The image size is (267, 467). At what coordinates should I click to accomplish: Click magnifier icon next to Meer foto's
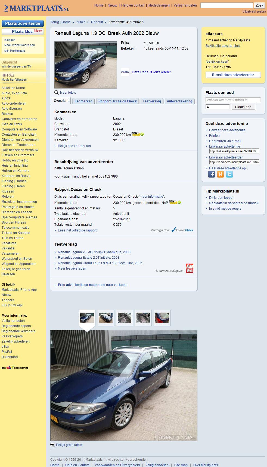(x=57, y=92)
